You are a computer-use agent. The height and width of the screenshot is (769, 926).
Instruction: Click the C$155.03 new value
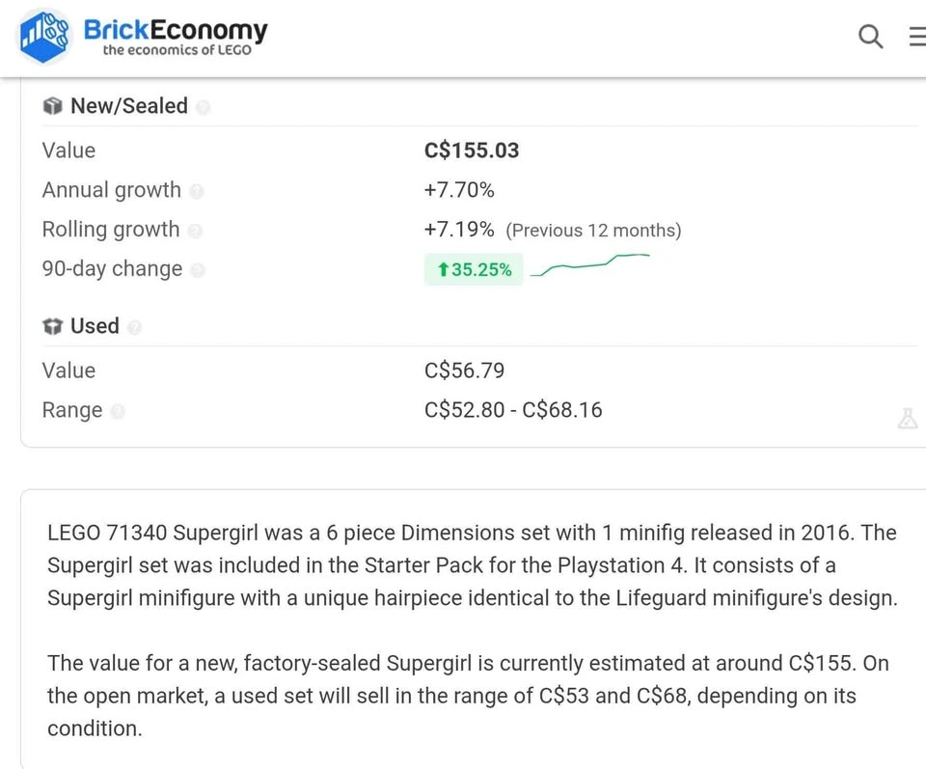point(472,151)
